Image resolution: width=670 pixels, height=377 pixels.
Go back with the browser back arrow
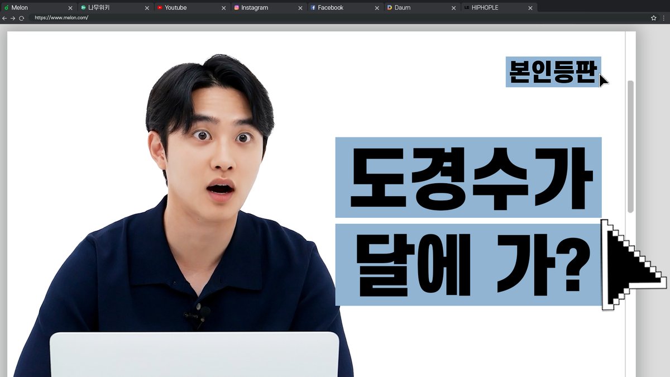4,18
